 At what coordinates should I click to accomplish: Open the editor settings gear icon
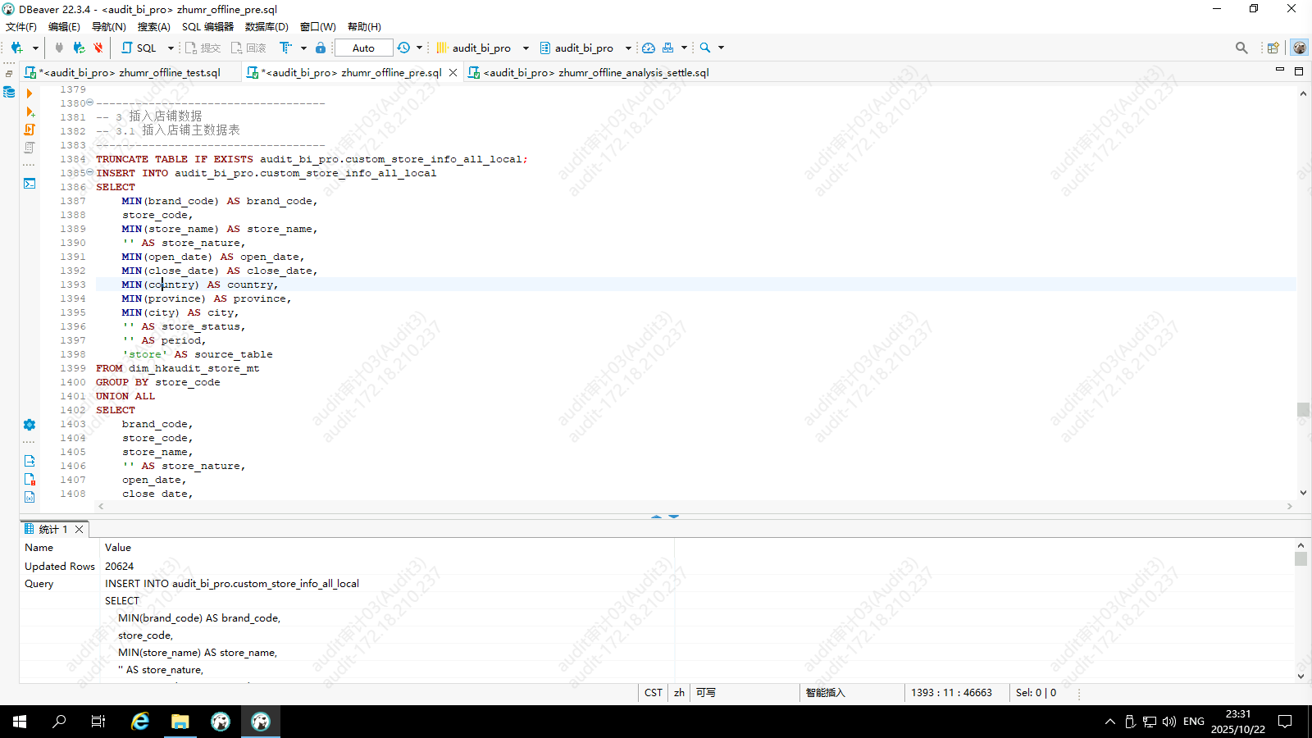point(30,425)
